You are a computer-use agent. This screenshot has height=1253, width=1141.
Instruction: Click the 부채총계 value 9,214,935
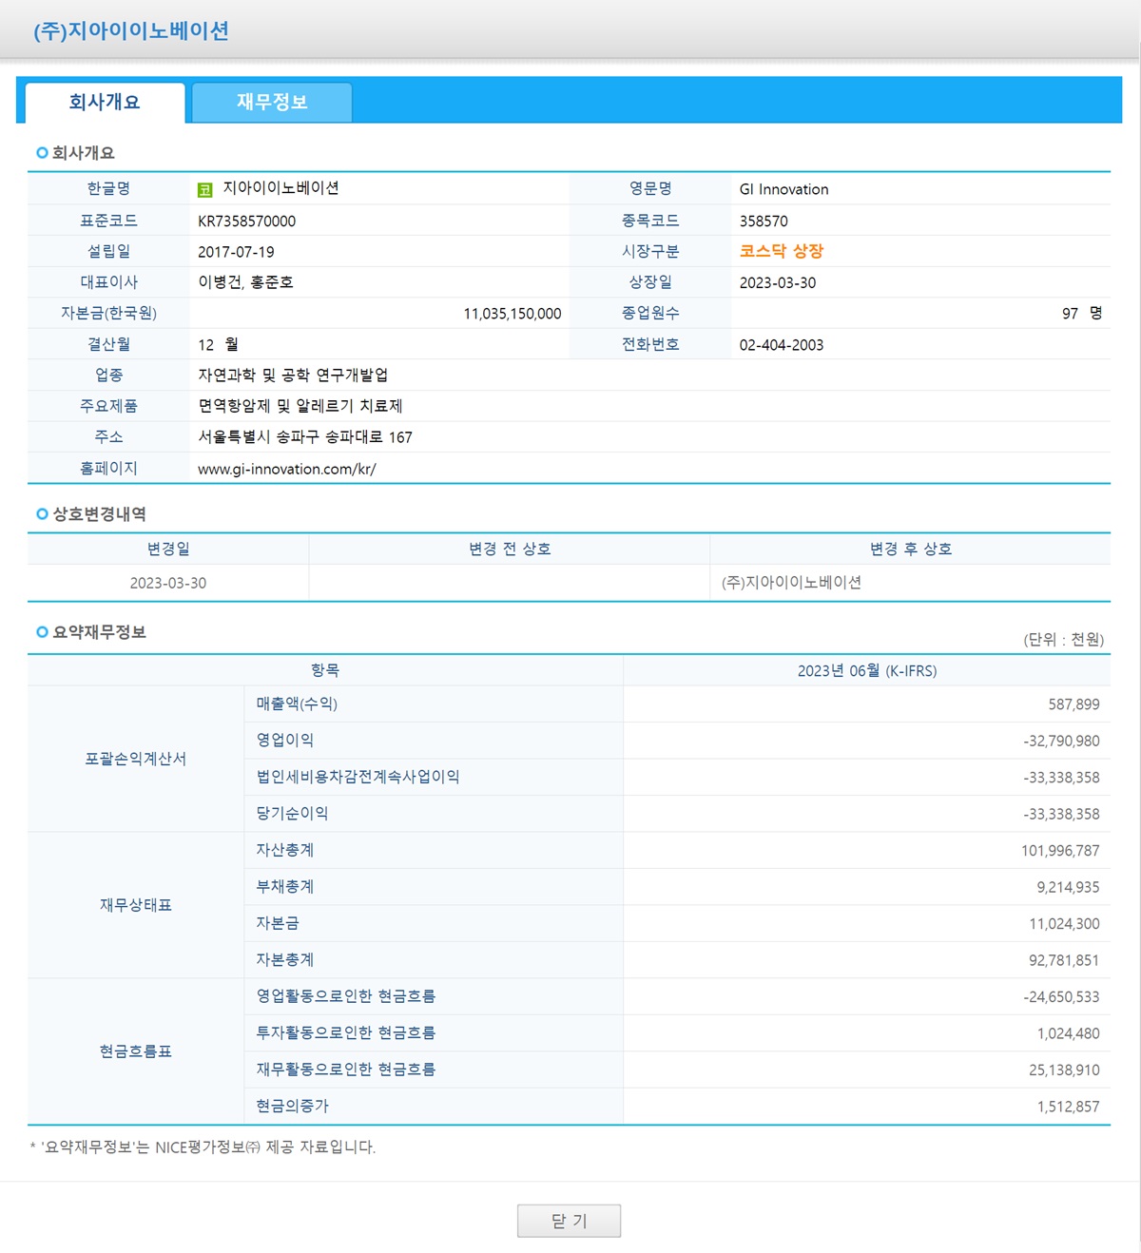tap(1068, 887)
